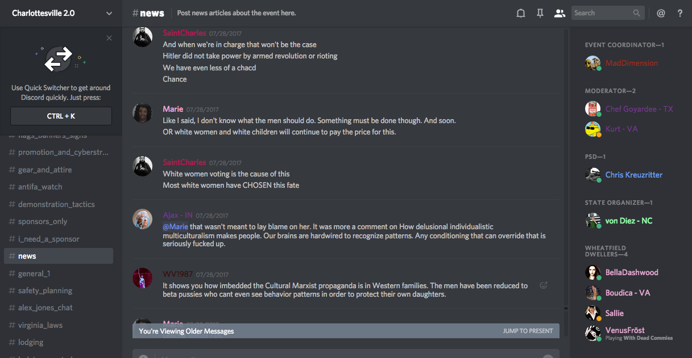Type in the Search field

point(602,13)
